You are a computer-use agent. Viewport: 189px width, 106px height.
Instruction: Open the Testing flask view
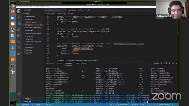[x=19, y=48]
